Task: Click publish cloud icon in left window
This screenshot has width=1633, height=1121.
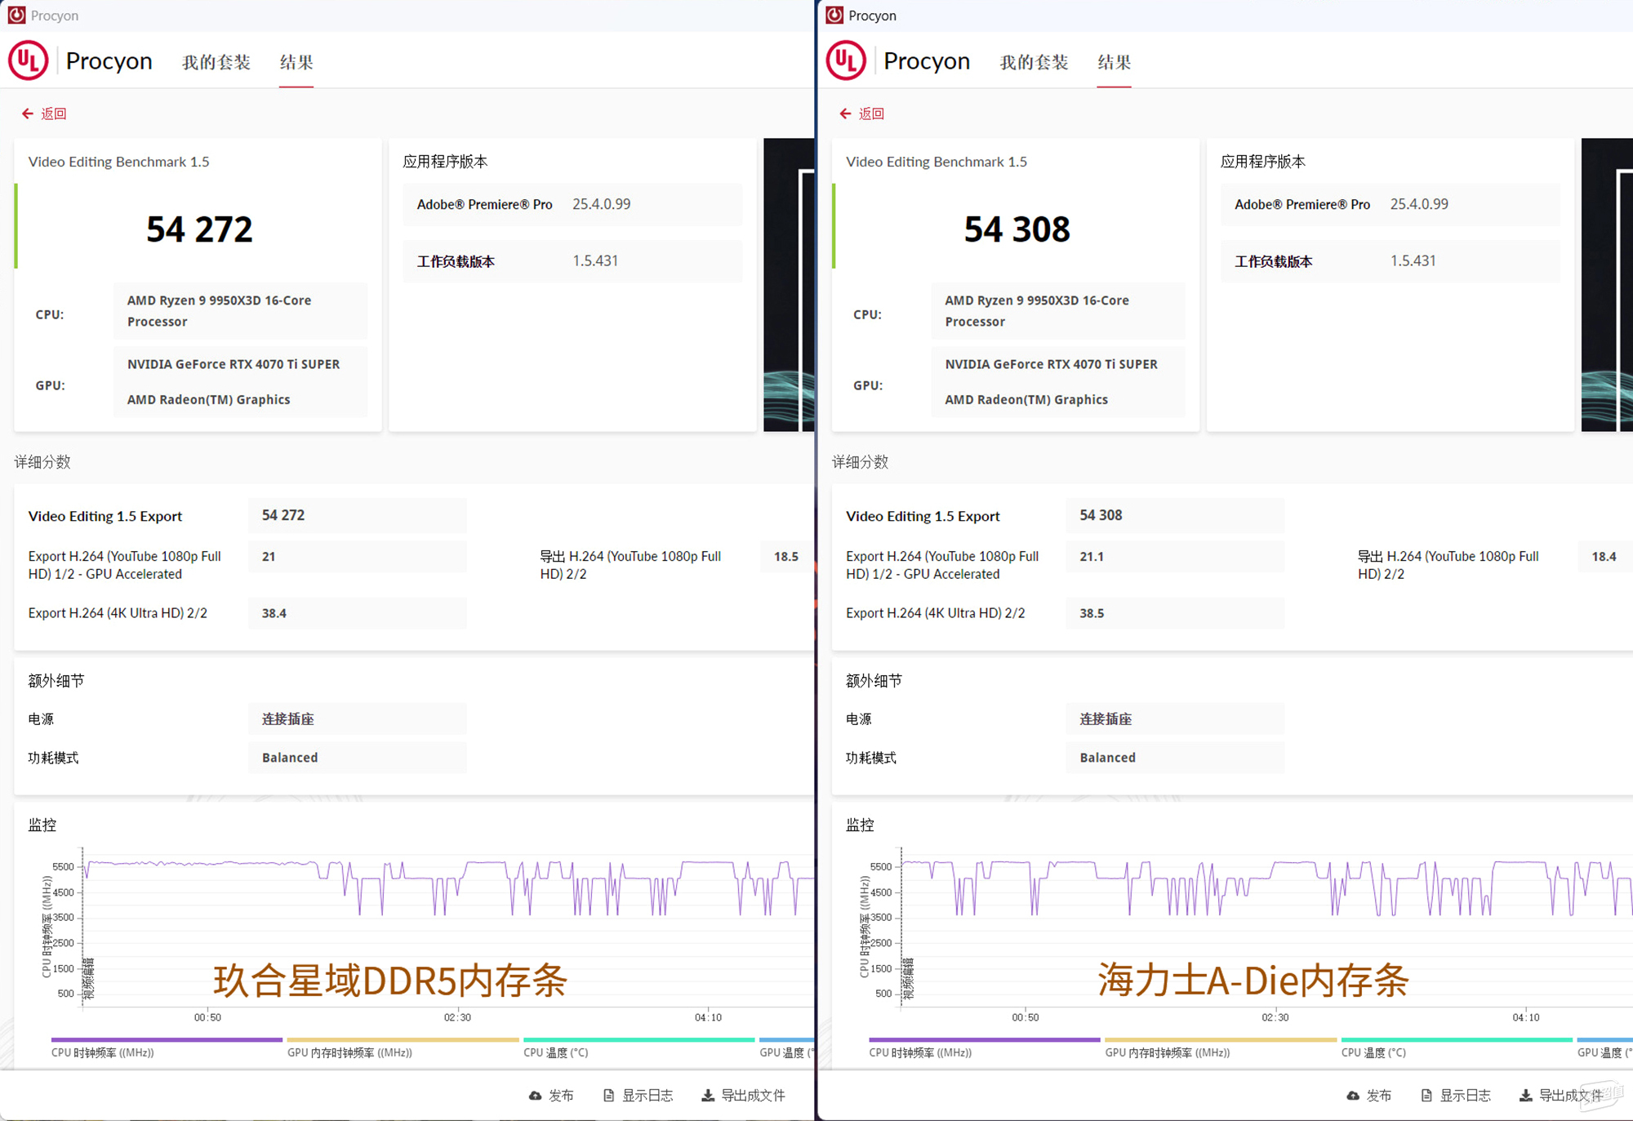Action: (536, 1096)
